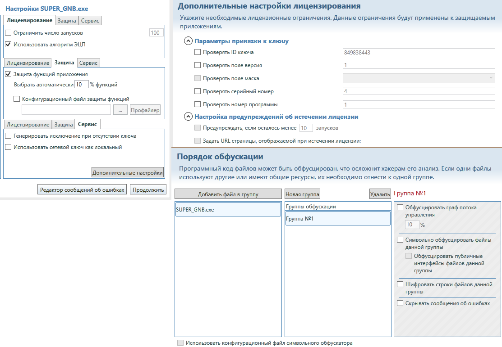The image size is (502, 347).
Task: Enable Шифровать строки файлов данной группы
Action: [400, 284]
